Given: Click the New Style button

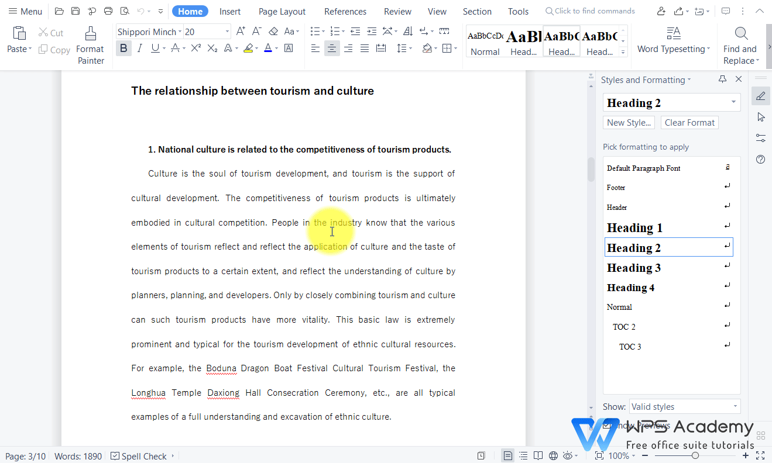Looking at the screenshot, I should [x=629, y=122].
